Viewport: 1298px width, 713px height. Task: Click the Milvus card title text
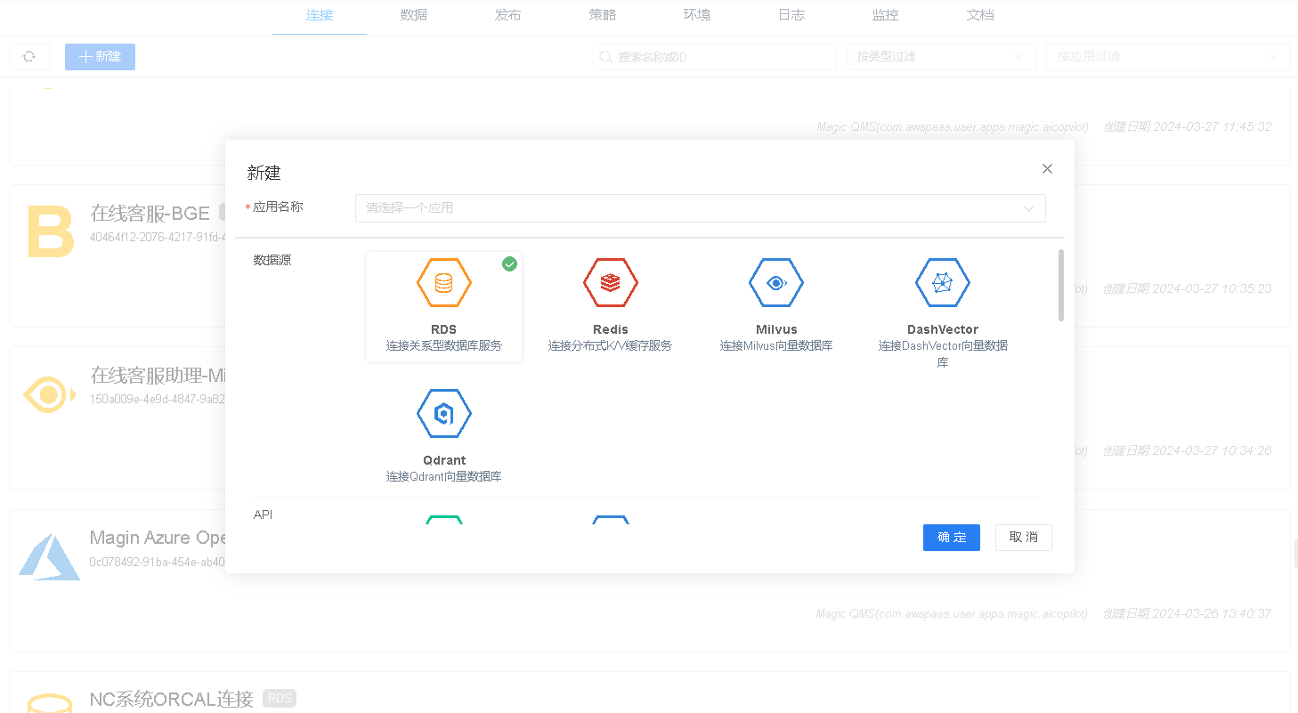coord(776,329)
